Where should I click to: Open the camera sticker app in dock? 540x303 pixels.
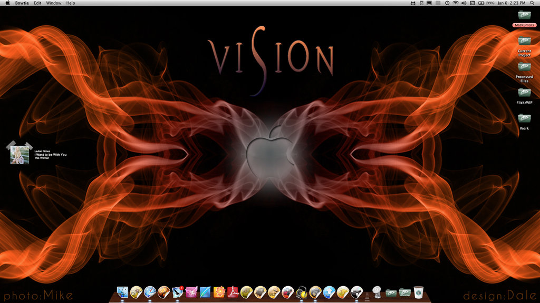click(x=315, y=292)
